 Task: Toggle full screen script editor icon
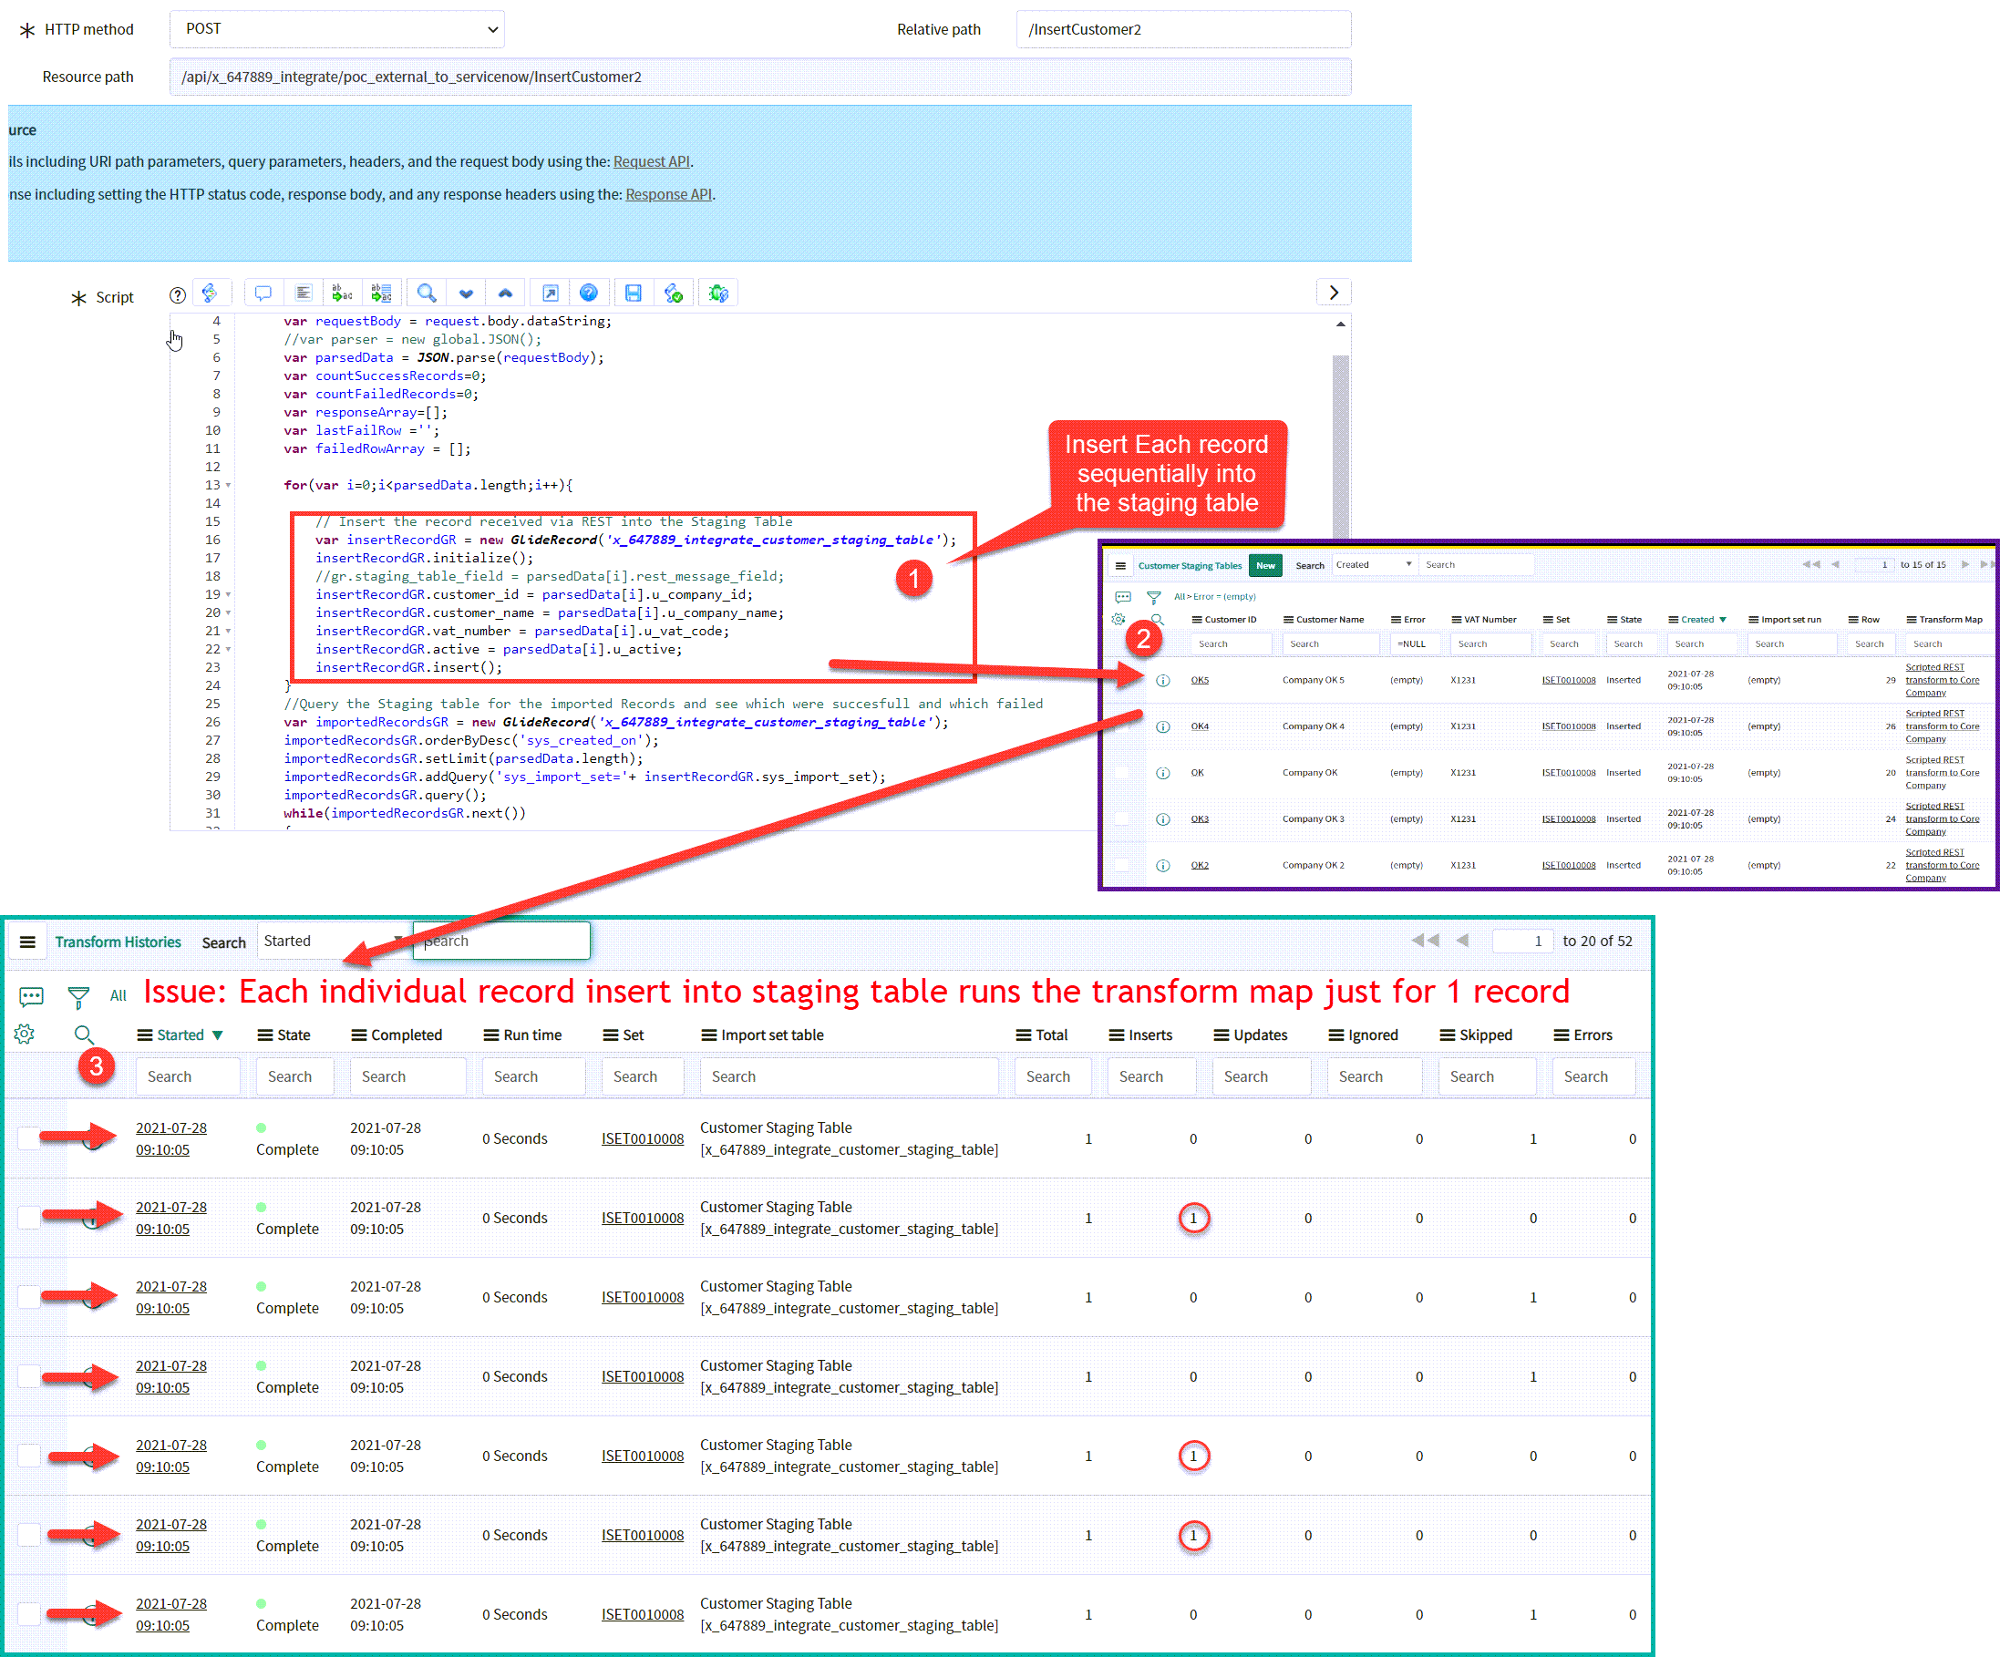[x=551, y=293]
